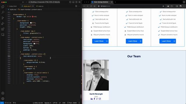The height and width of the screenshot is (104, 186).
Task: Click the split editor right icon
Action: click(76, 6)
